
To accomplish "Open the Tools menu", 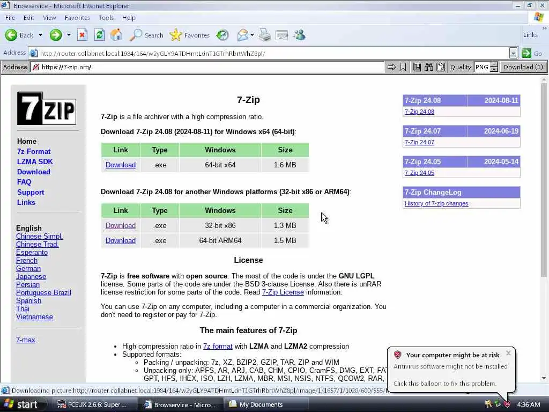I will (106, 18).
